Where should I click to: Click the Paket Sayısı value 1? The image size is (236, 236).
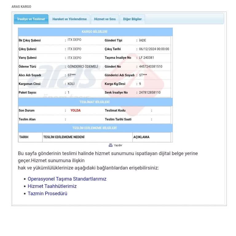tap(69, 92)
